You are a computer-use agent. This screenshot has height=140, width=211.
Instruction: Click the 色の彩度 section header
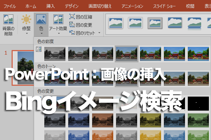click(45, 42)
